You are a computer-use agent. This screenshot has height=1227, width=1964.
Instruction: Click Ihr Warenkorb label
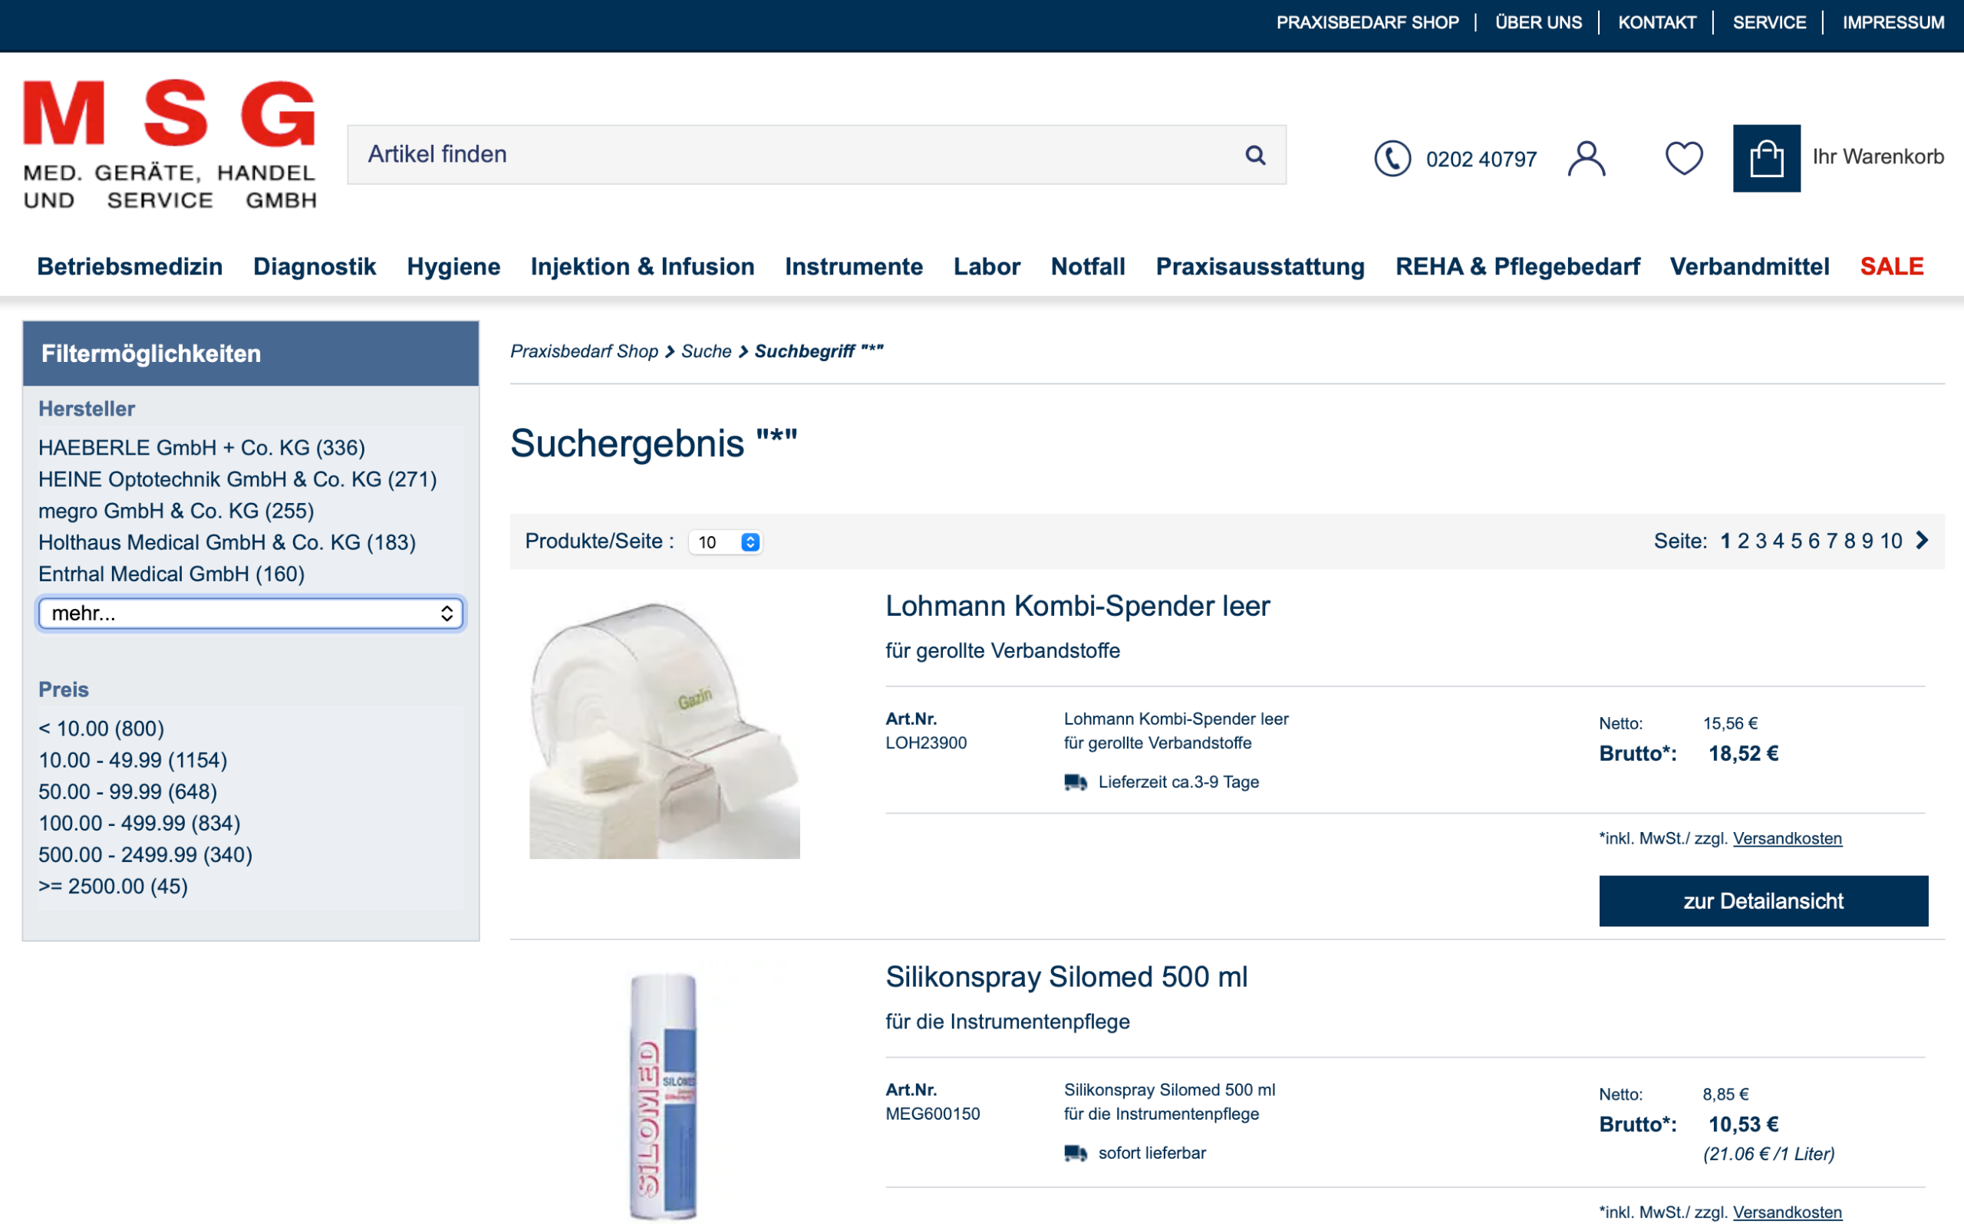1878,156
